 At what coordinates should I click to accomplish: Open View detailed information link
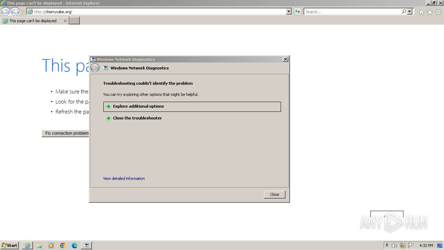point(124,178)
